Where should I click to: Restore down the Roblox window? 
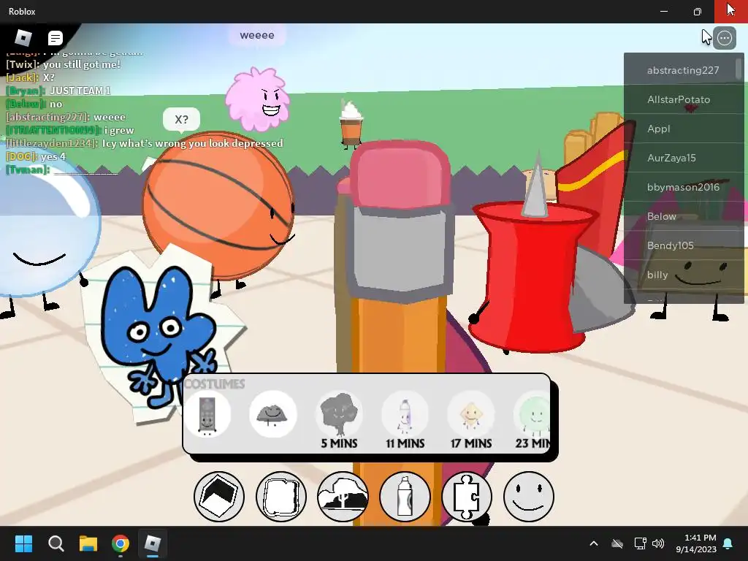tap(698, 12)
